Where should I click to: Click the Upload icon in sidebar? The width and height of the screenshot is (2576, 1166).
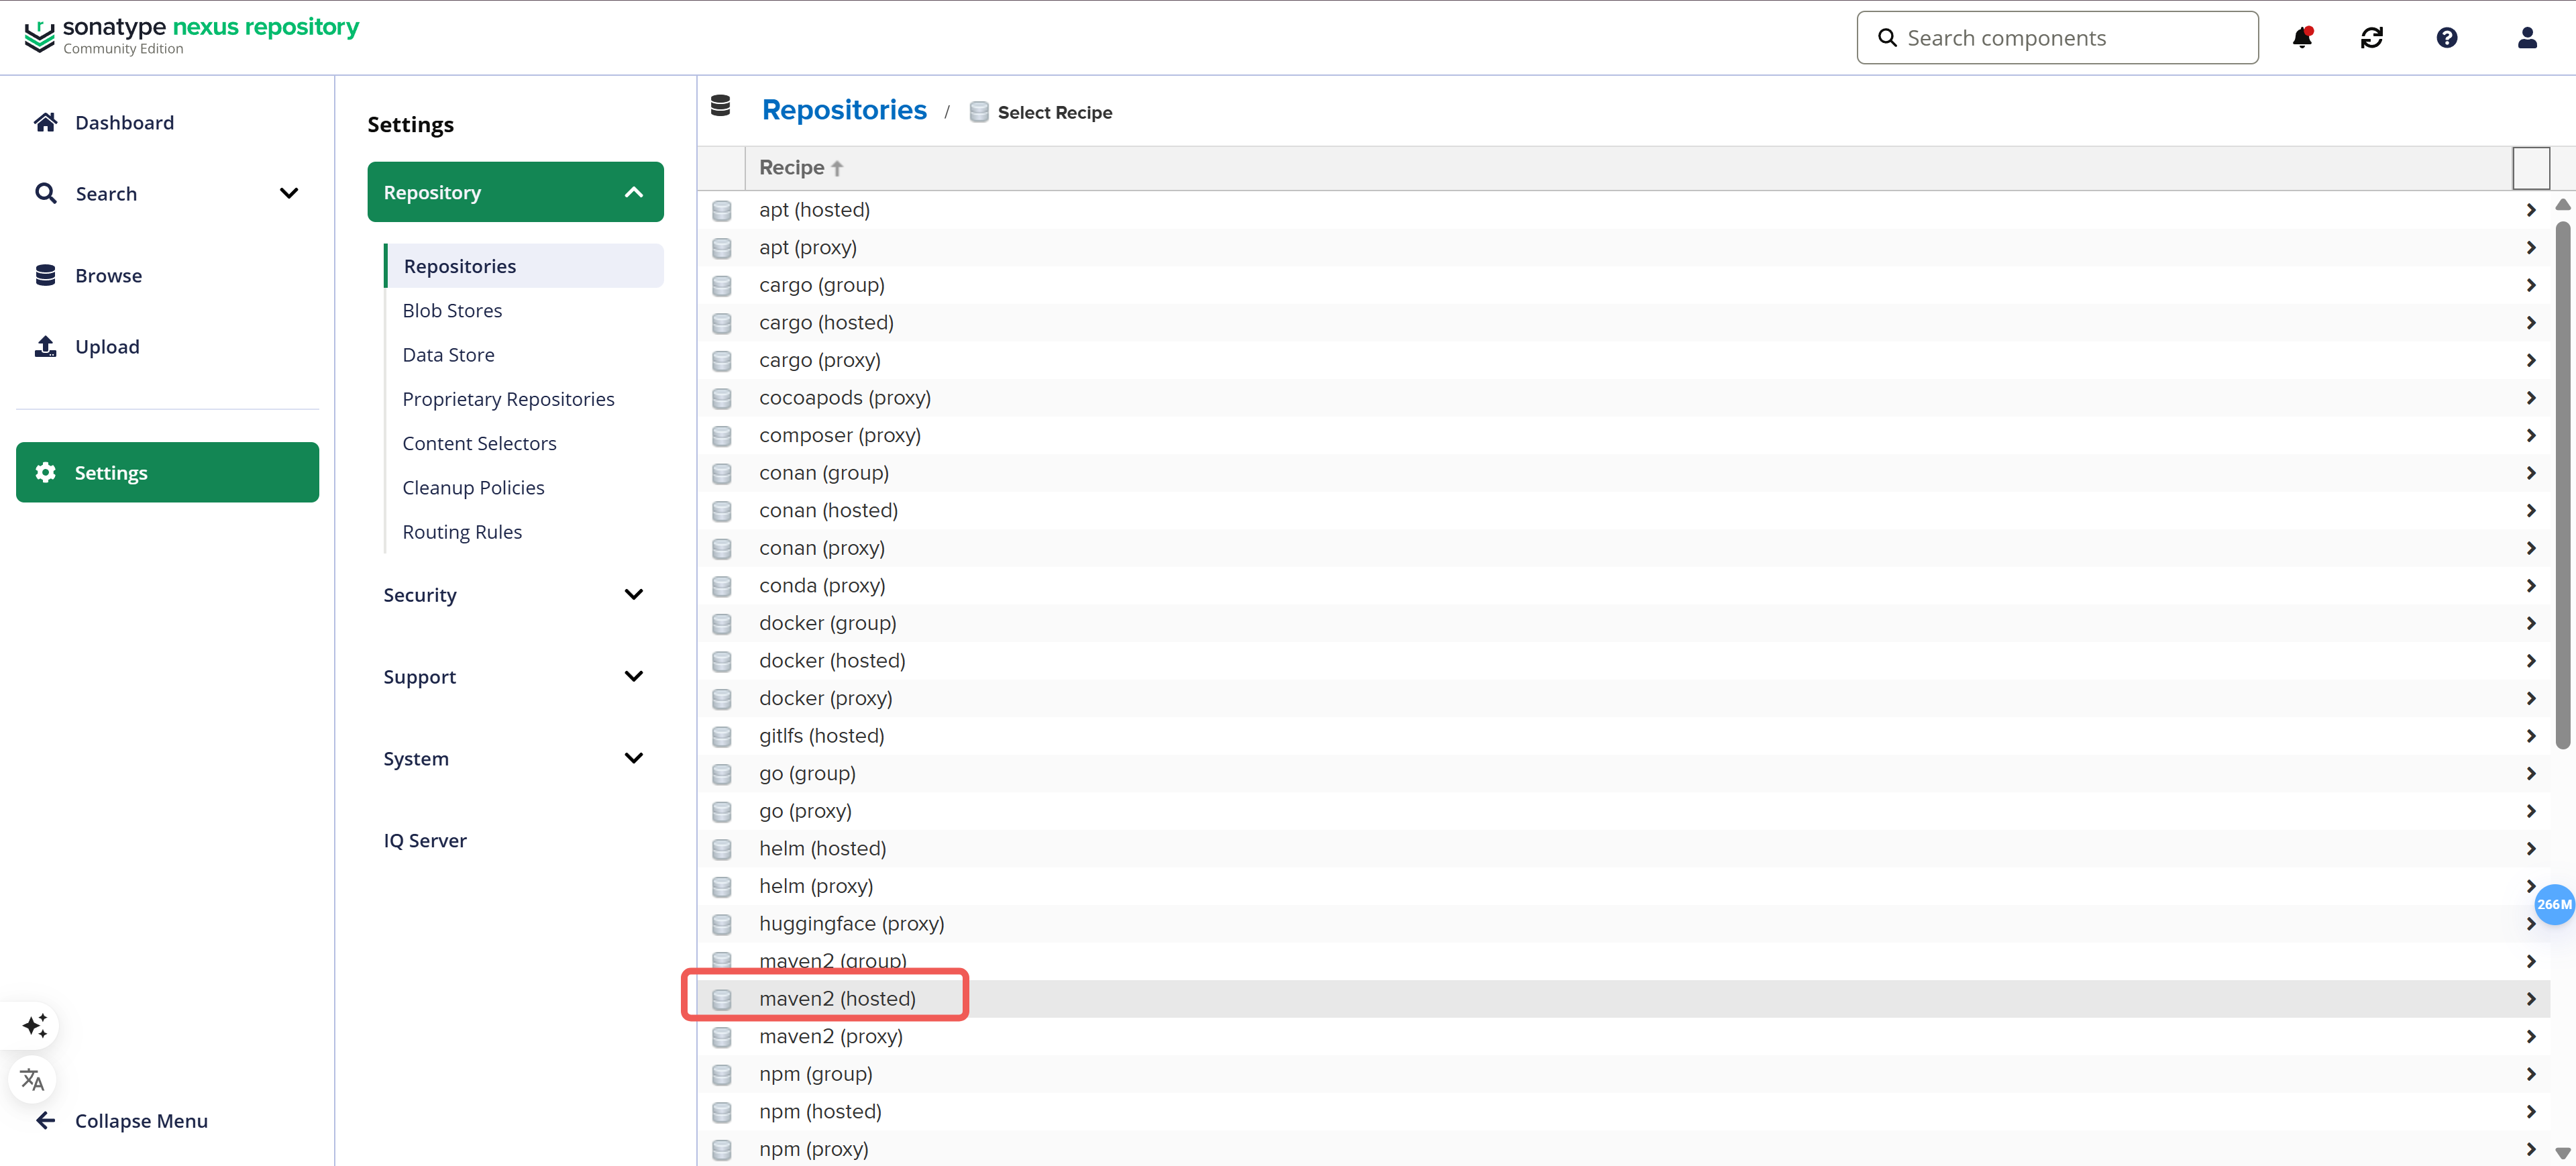(45, 346)
